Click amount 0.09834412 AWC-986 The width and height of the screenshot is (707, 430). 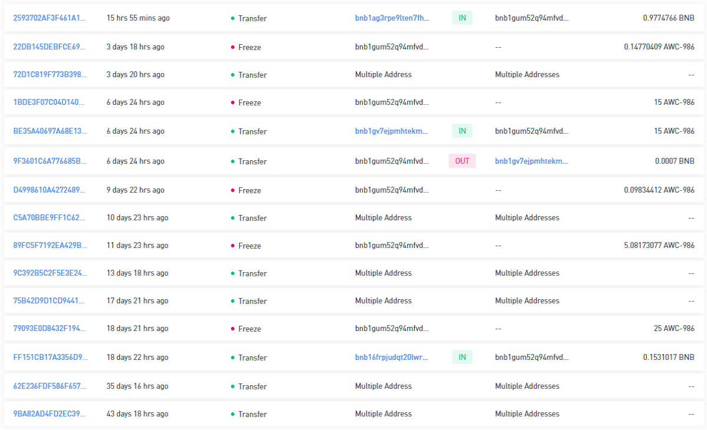659,190
